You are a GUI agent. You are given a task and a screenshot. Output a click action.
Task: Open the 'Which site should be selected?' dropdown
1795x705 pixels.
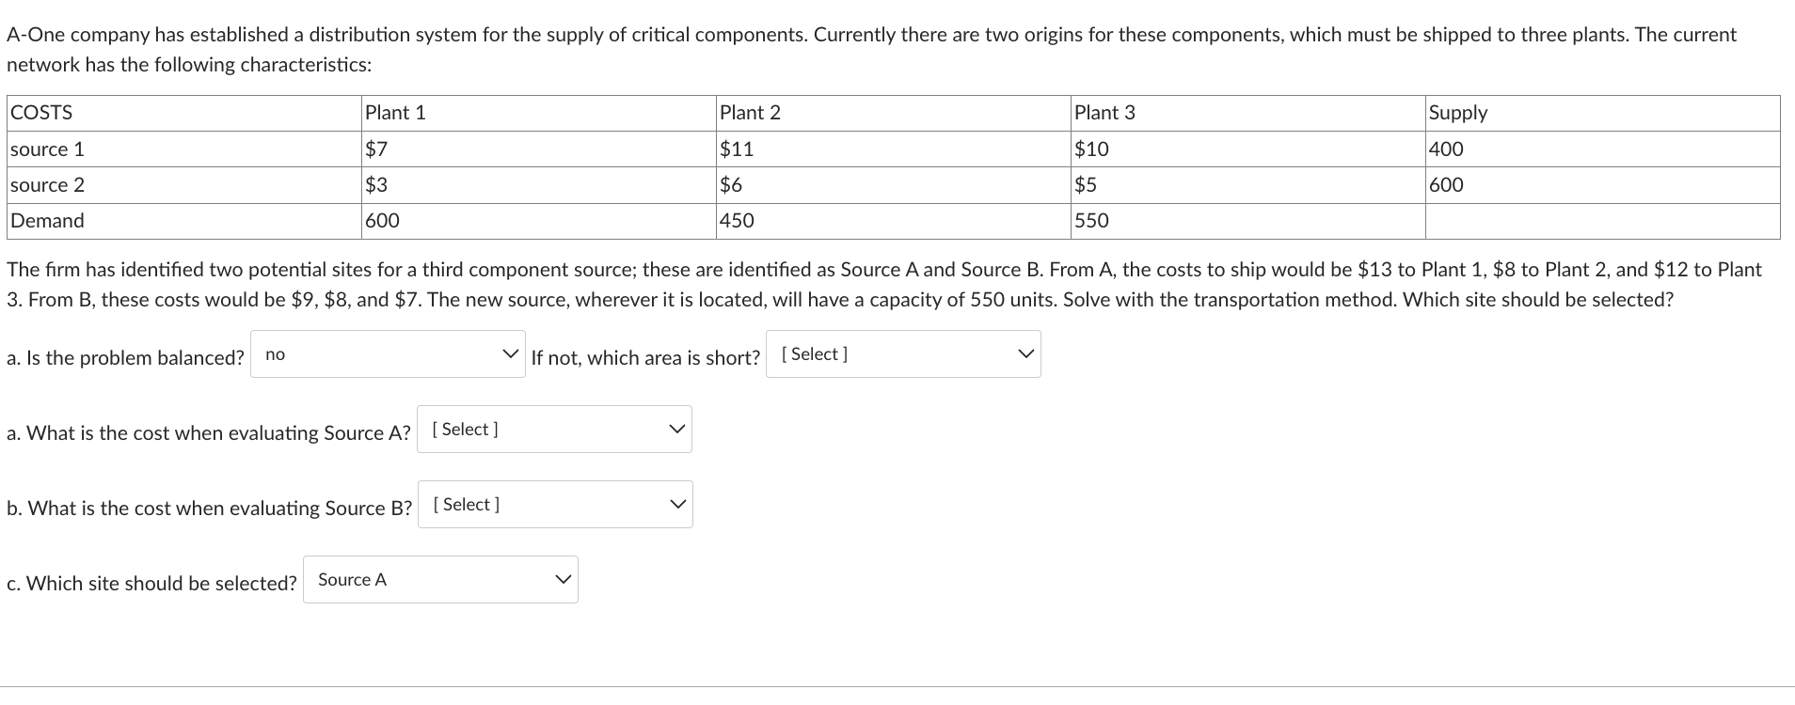439,579
